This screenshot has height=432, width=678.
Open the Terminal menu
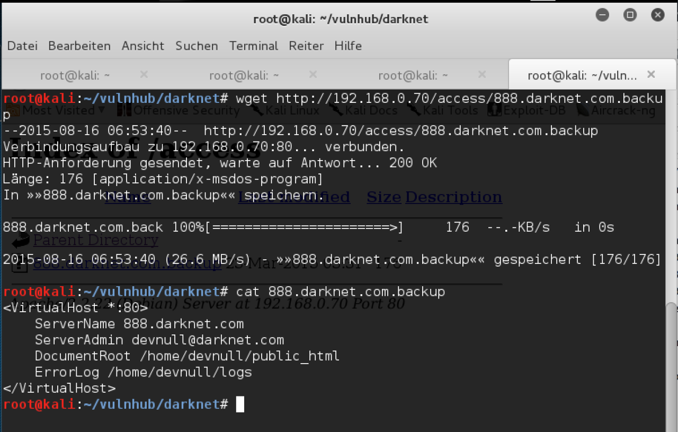tap(254, 46)
